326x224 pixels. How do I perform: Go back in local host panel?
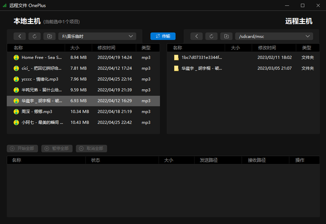(x=19, y=36)
